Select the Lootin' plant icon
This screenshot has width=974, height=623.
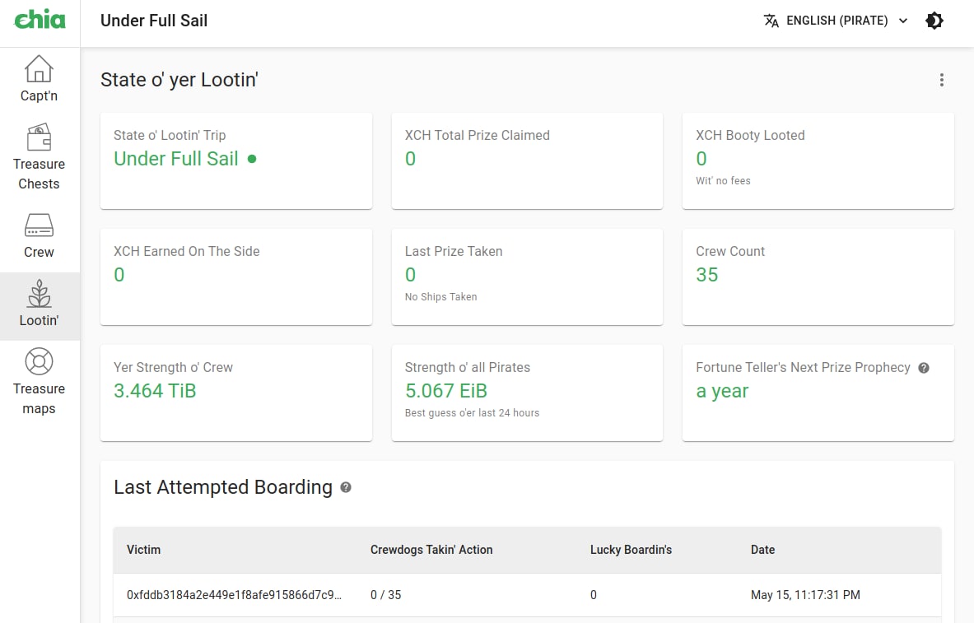point(40,294)
